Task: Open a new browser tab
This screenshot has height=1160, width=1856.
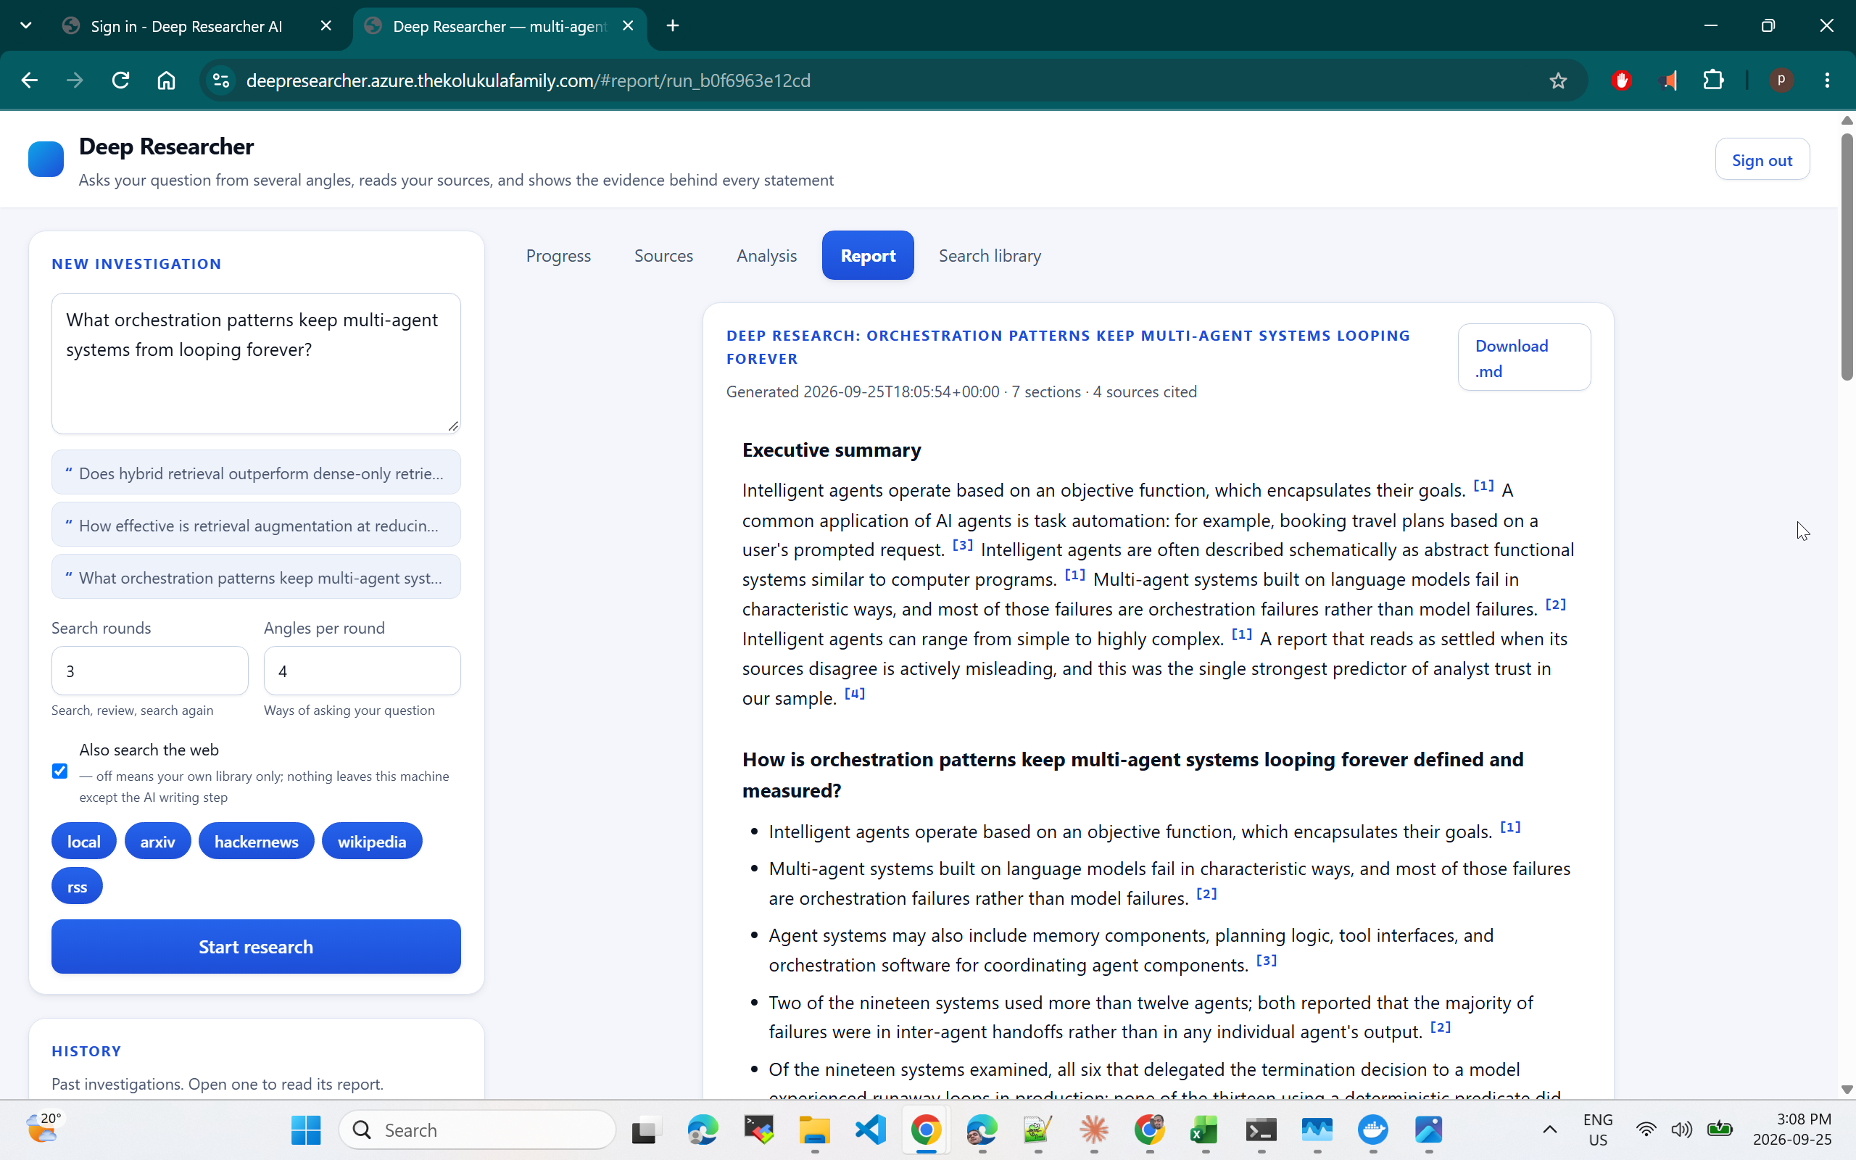Action: (x=673, y=26)
